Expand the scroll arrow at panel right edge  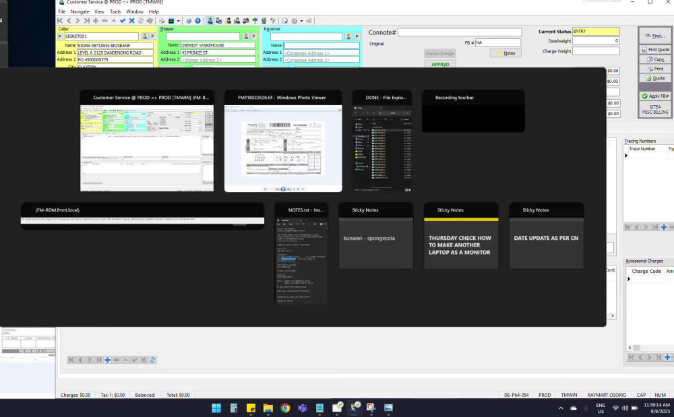613,316
